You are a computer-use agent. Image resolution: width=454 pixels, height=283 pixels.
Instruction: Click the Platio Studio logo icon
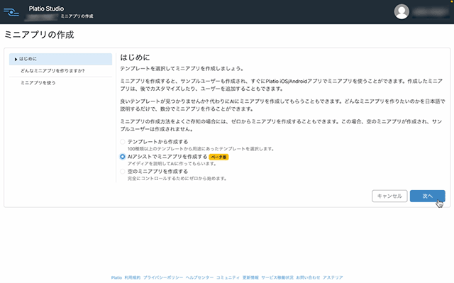click(x=11, y=12)
